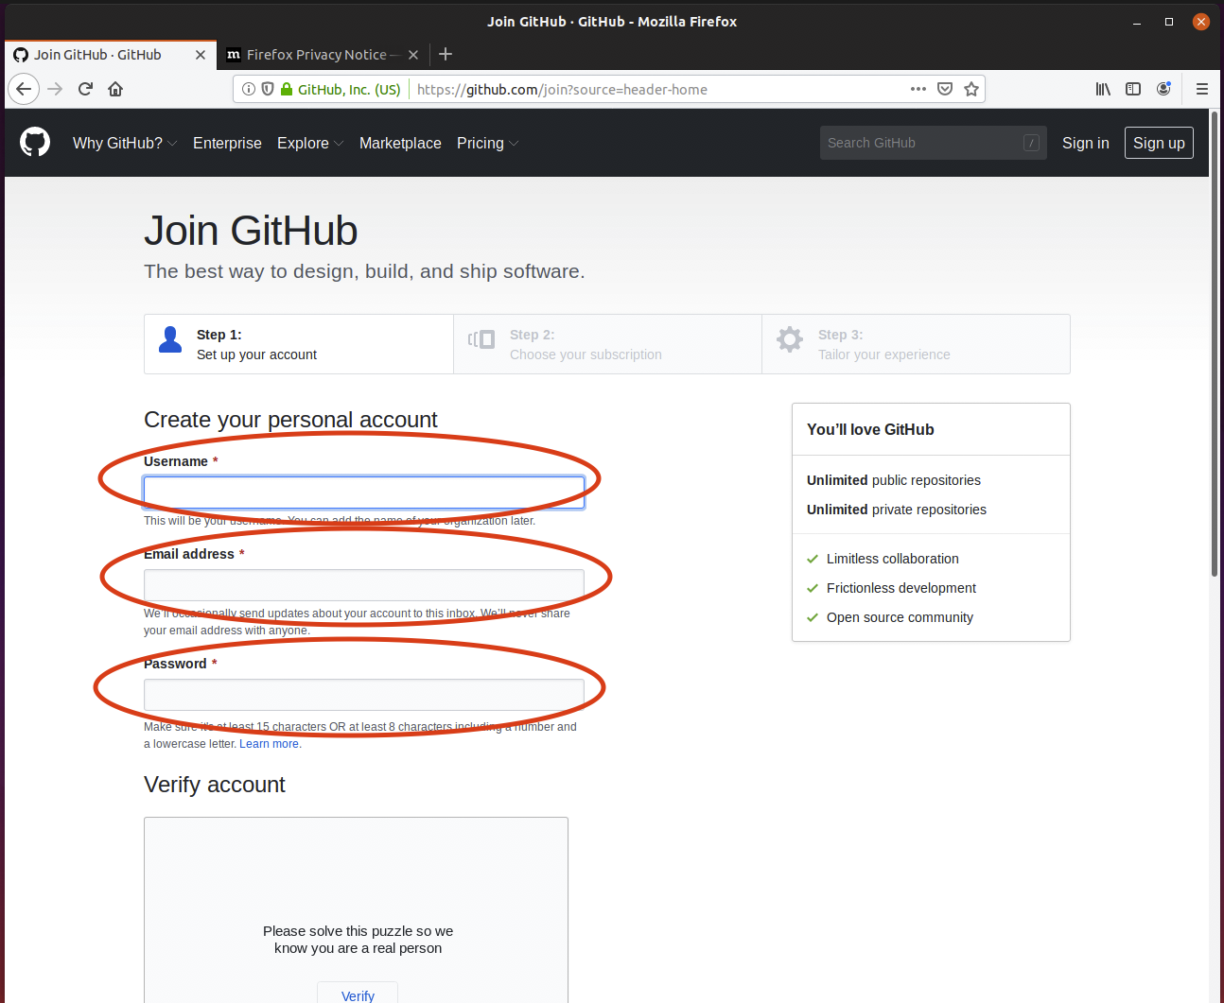Click the Sign in link

coord(1085,143)
